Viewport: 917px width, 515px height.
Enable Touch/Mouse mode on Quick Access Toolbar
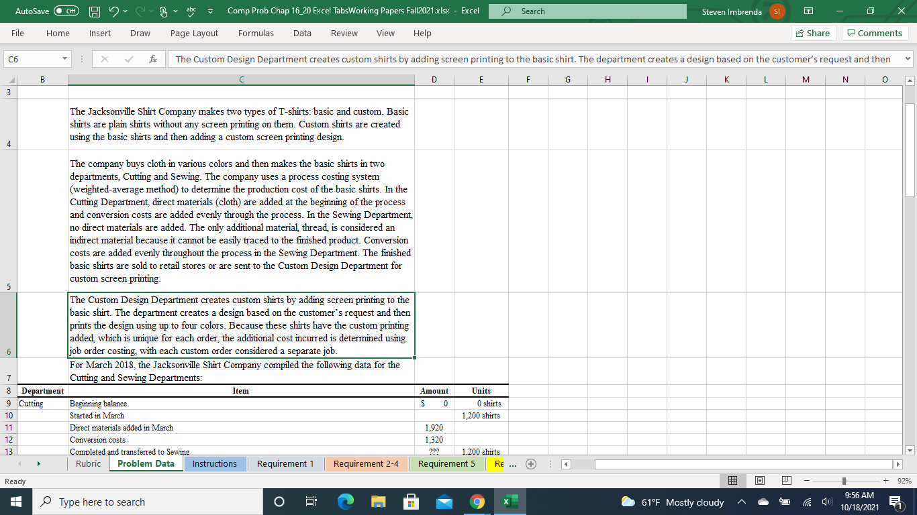pyautogui.click(x=164, y=11)
